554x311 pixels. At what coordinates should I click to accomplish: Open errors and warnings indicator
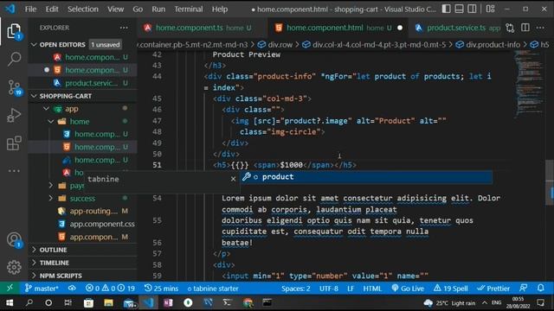(110, 288)
